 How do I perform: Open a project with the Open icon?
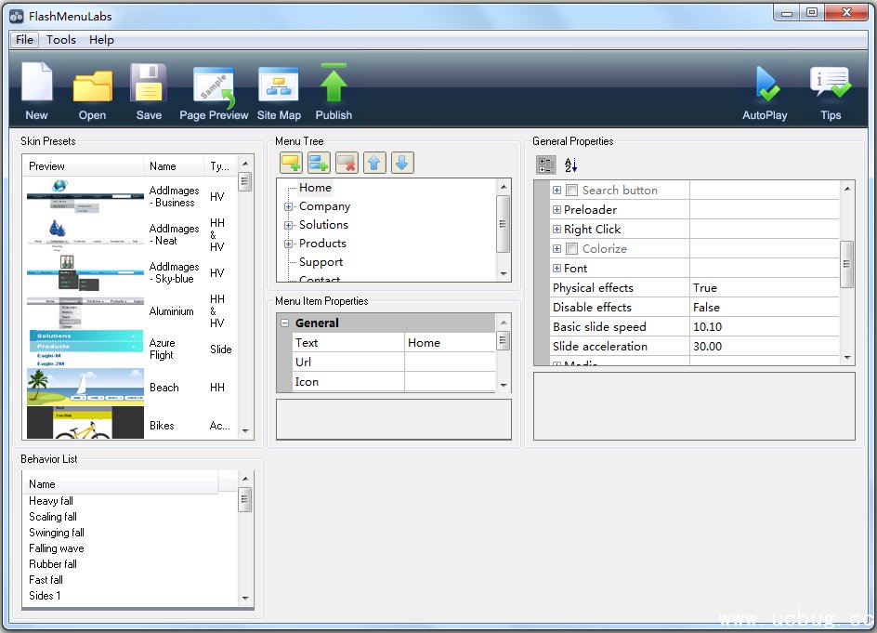click(92, 86)
